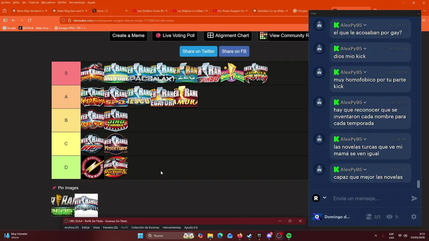The width and height of the screenshot is (429, 241).
Task: Open Discord from the taskbar
Action: [x=269, y=236]
